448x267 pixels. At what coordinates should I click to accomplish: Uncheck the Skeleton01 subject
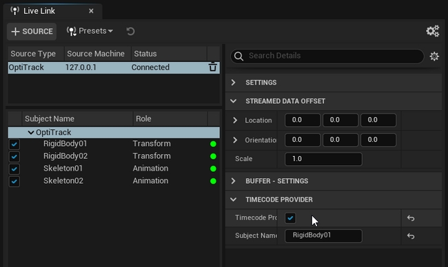(x=14, y=169)
